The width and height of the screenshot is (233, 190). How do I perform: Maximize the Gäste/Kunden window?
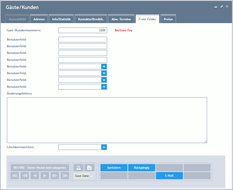(221, 6)
